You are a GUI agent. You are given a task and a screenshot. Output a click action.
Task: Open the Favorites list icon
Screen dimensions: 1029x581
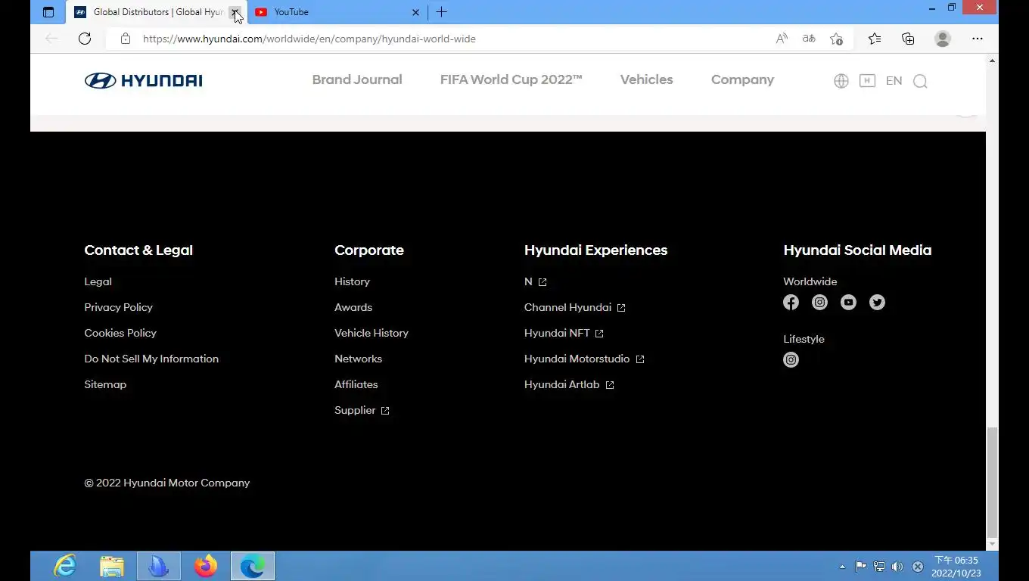(875, 39)
